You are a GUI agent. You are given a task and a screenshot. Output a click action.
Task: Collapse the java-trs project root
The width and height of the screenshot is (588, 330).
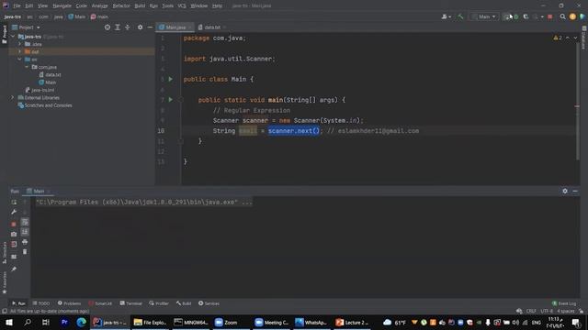coord(13,37)
